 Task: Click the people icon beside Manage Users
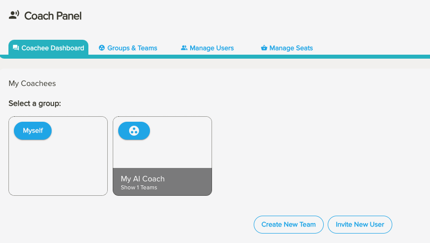(x=184, y=48)
